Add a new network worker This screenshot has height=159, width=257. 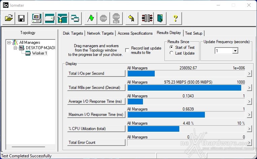point(62,19)
